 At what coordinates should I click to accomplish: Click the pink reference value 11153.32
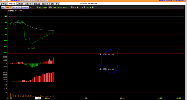pos(12,16)
